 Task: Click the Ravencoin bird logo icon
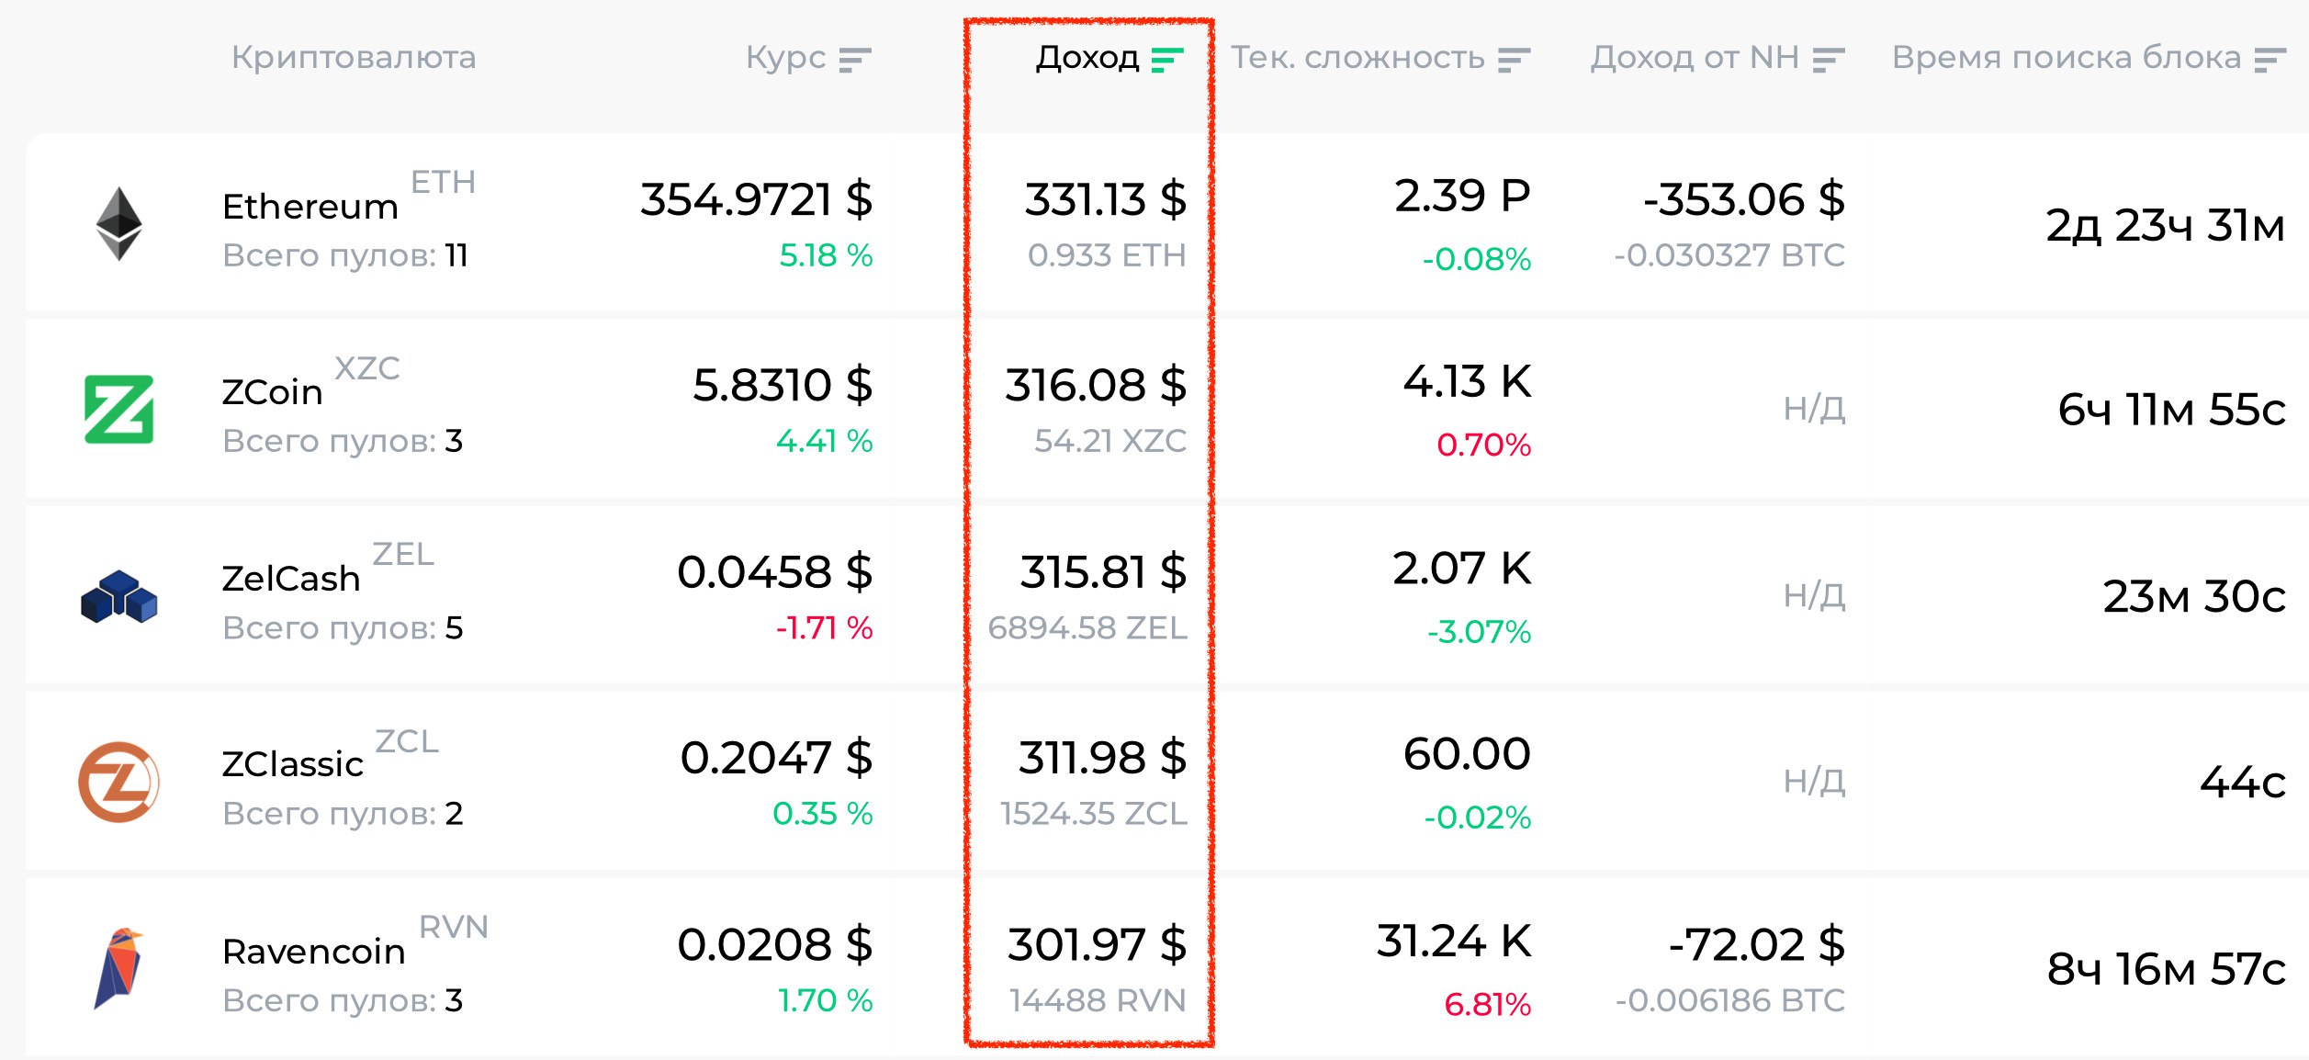tap(119, 968)
